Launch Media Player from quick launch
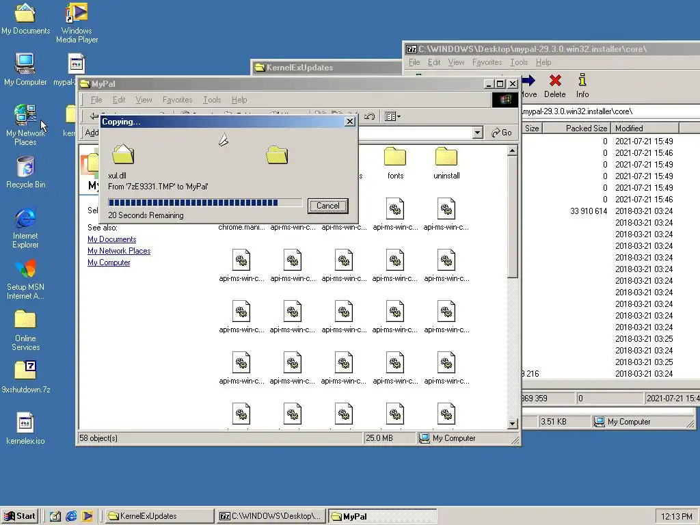The width and height of the screenshot is (700, 525). click(x=87, y=516)
